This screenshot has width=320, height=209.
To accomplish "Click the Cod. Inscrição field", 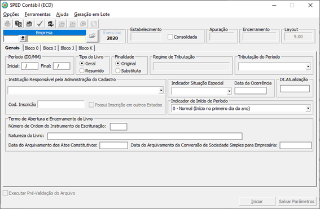I will pos(61,104).
